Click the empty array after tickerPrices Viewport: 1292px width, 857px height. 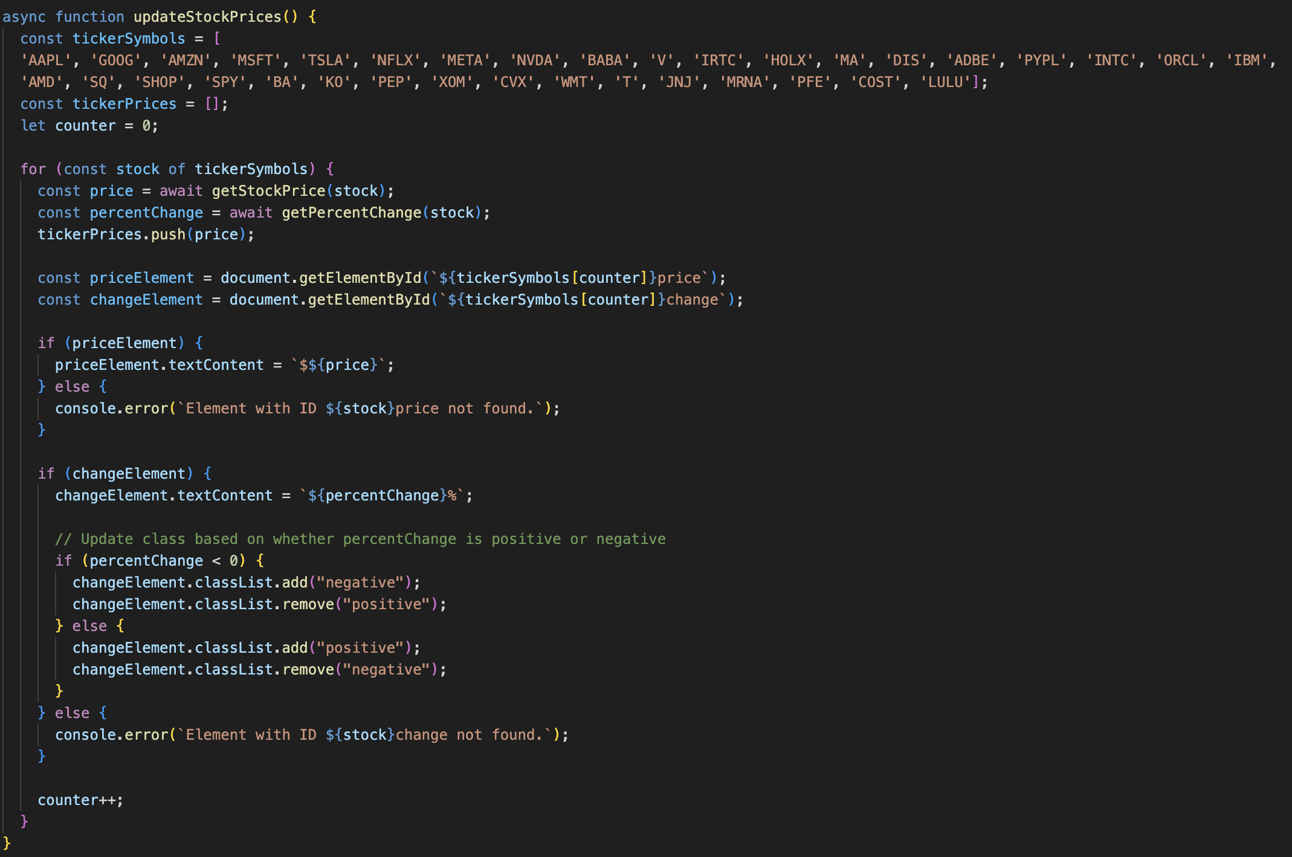click(212, 104)
